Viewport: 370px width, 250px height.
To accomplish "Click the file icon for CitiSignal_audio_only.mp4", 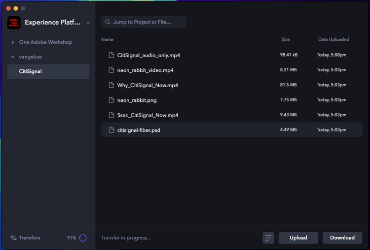I will pyautogui.click(x=111, y=55).
